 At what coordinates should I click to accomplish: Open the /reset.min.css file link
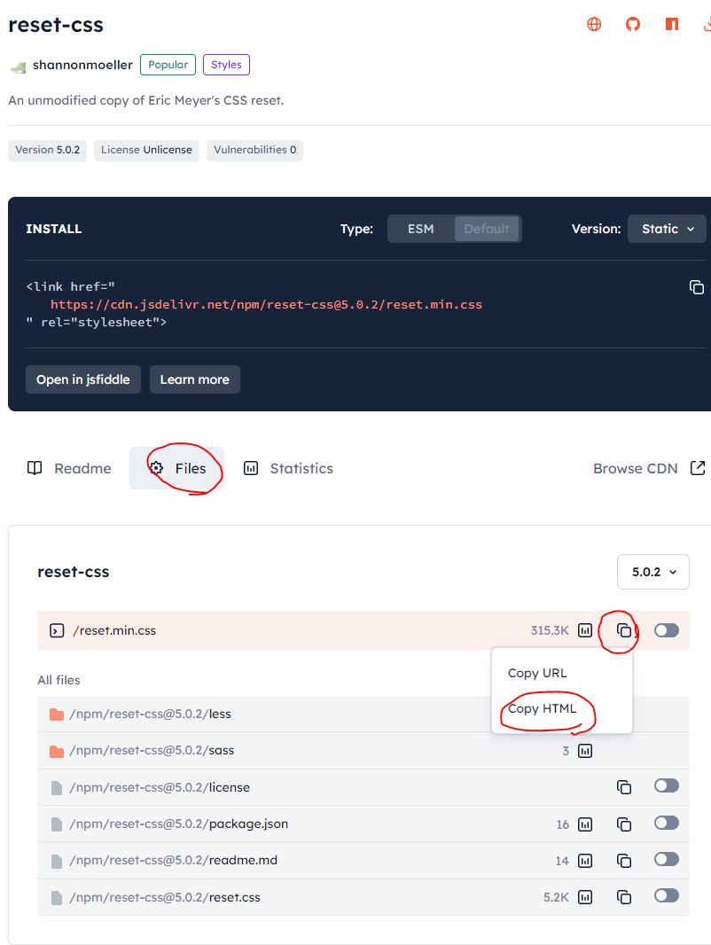114,631
